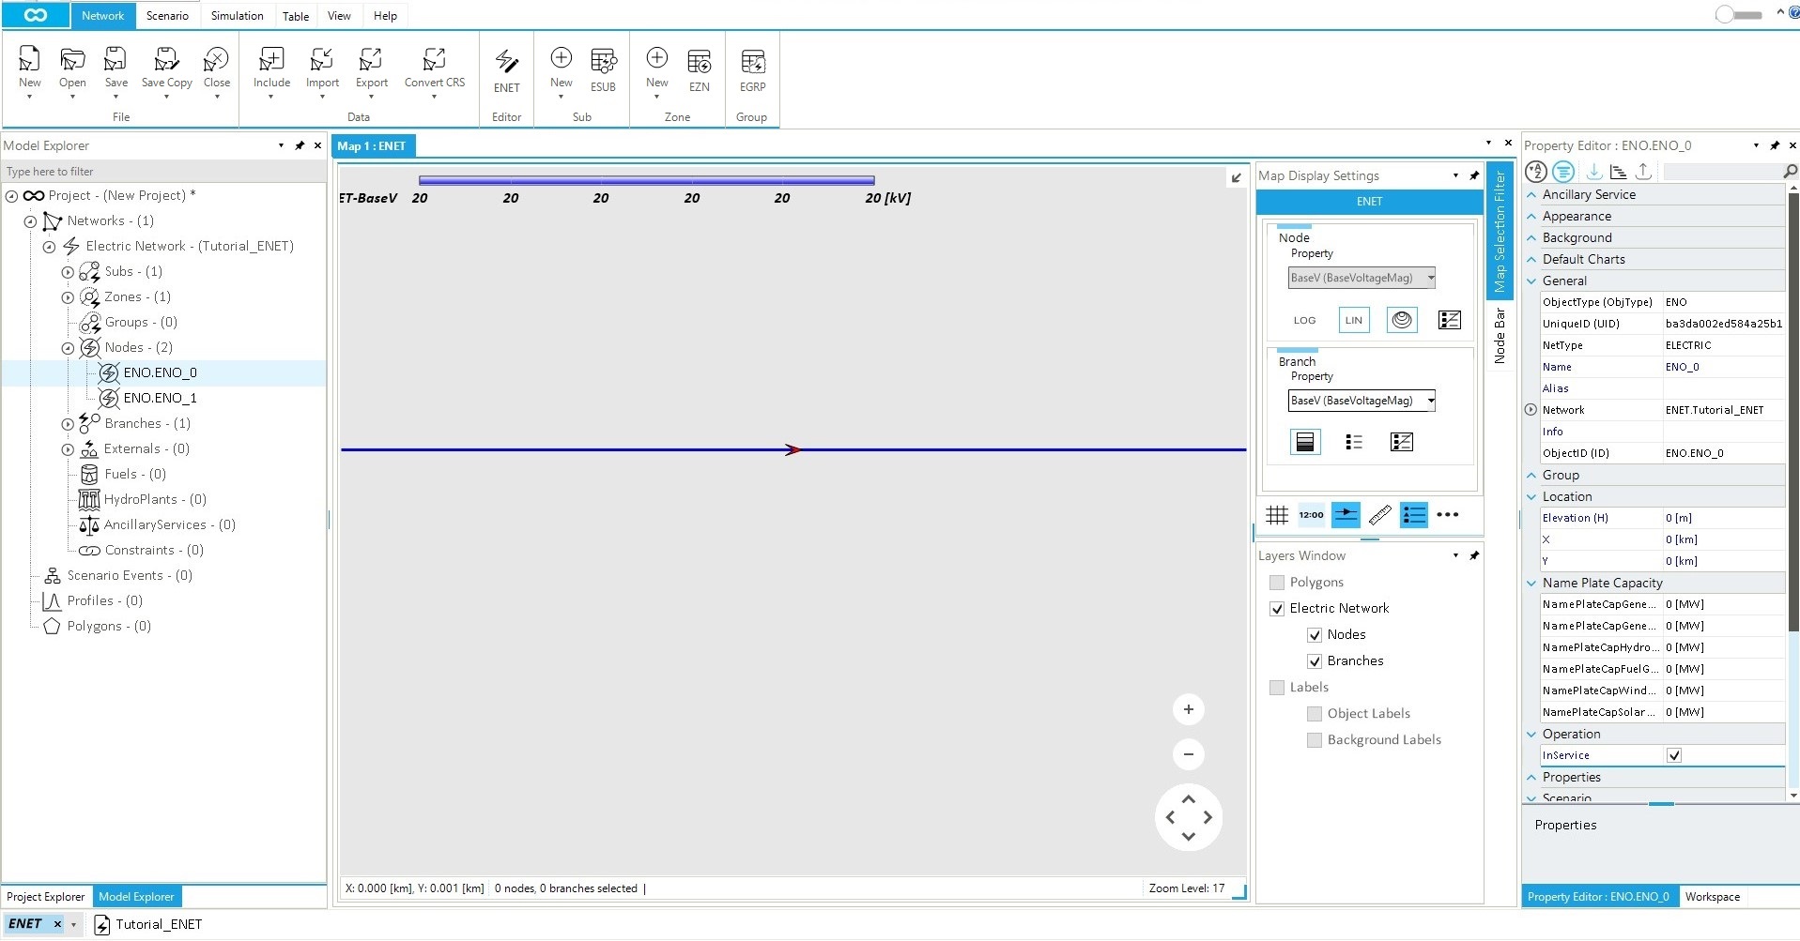Switch to the Project Explorer tab
Screen dimensions: 1800x941
[x=45, y=897]
